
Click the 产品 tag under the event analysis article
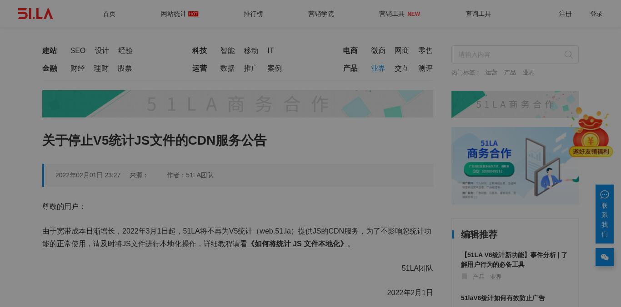click(x=479, y=277)
